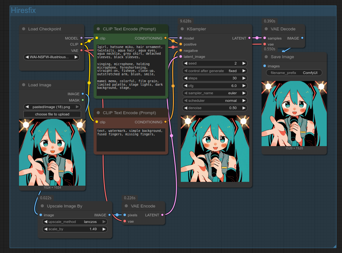The height and width of the screenshot is (253, 342).
Task: Decrease steps with the left arrow
Action: point(186,78)
